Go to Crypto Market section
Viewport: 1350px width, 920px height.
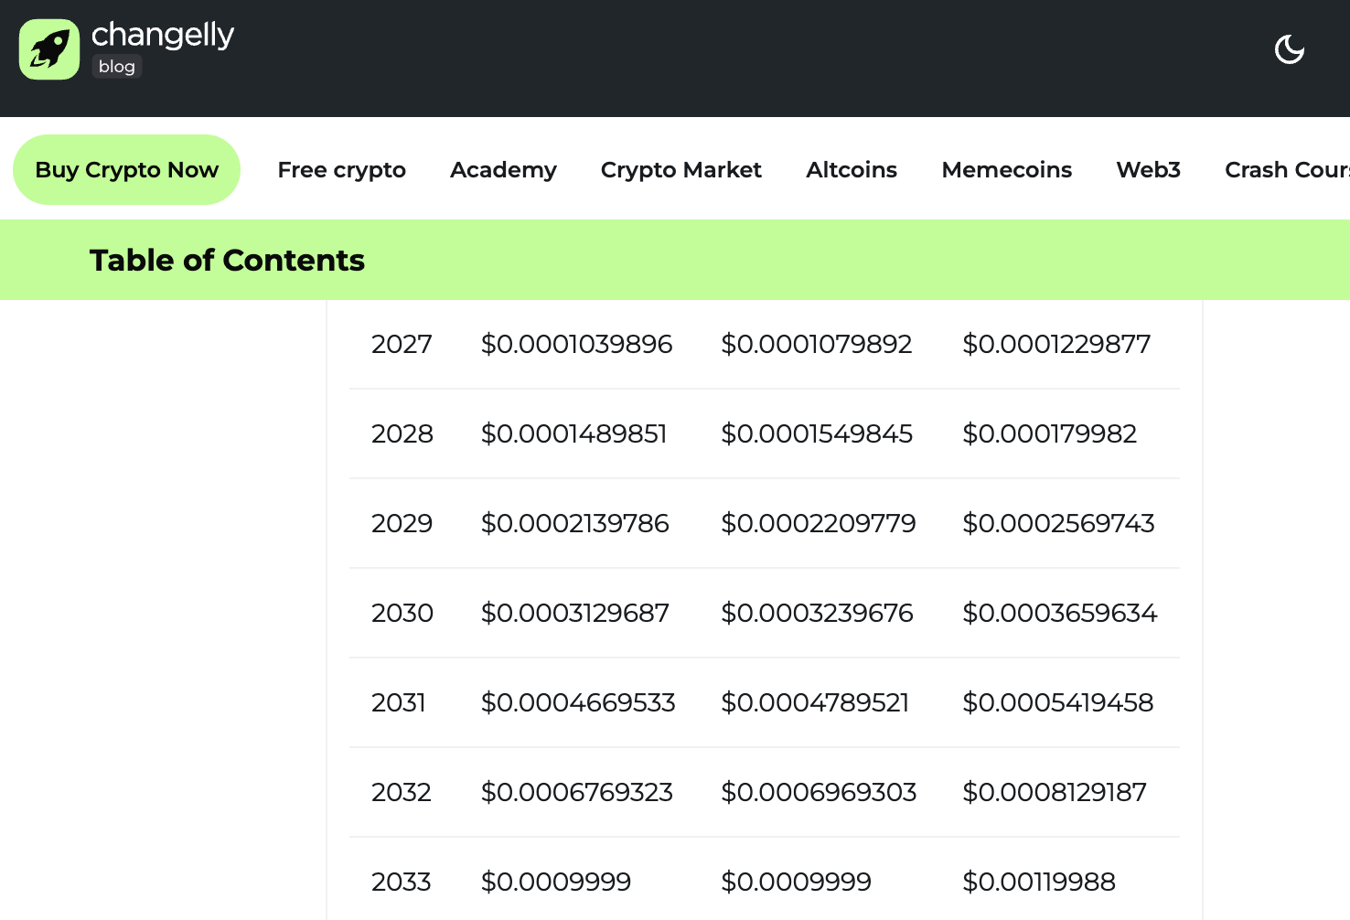click(x=680, y=170)
